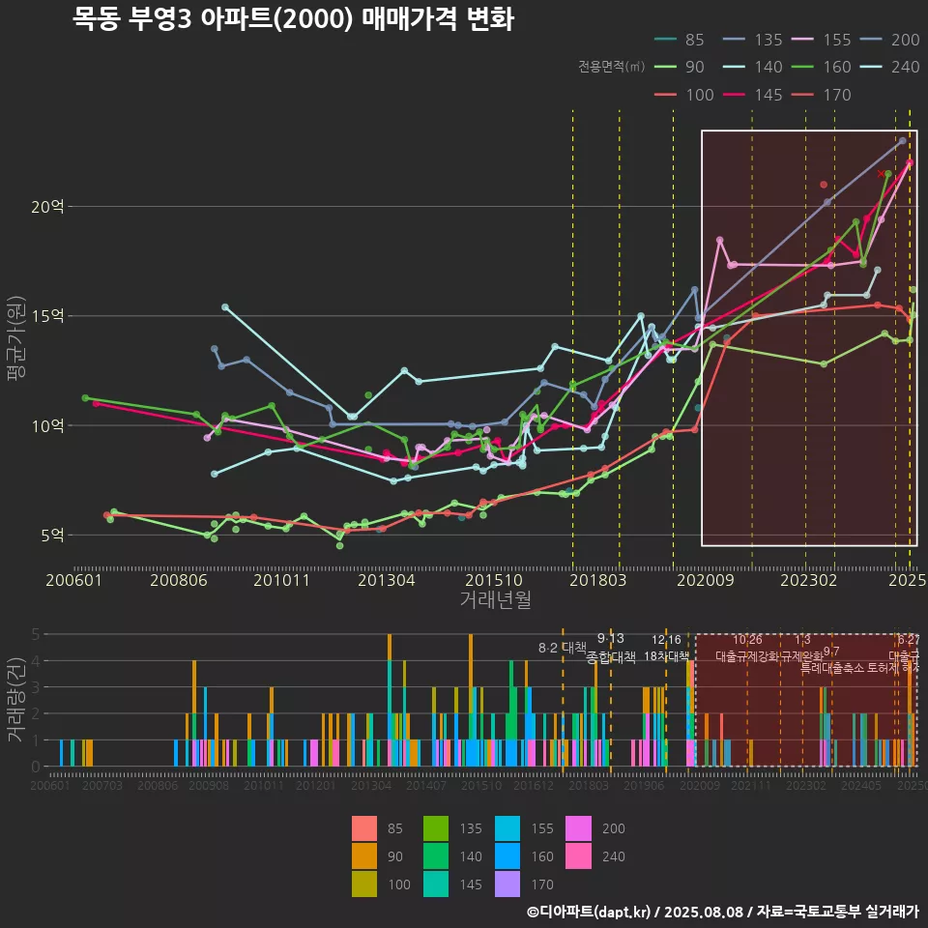The image size is (928, 928).
Task: Click the purple 170 swatch in bar legend
Action: 507,884
